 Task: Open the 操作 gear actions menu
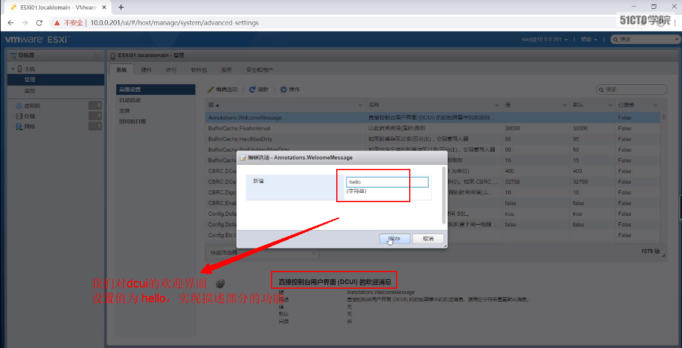coord(289,89)
